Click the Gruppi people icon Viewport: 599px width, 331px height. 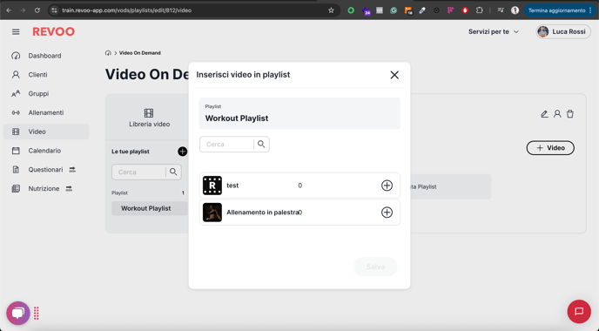(16, 94)
